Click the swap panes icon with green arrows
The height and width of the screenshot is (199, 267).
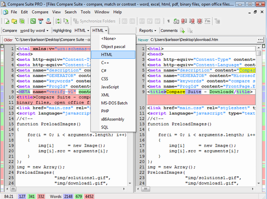(x=58, y=21)
